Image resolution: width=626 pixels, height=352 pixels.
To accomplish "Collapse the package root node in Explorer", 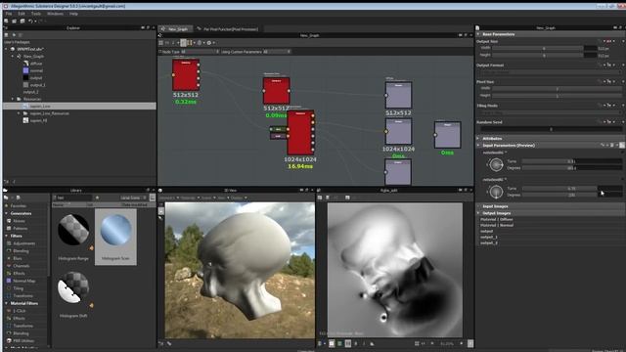I will tap(6, 49).
